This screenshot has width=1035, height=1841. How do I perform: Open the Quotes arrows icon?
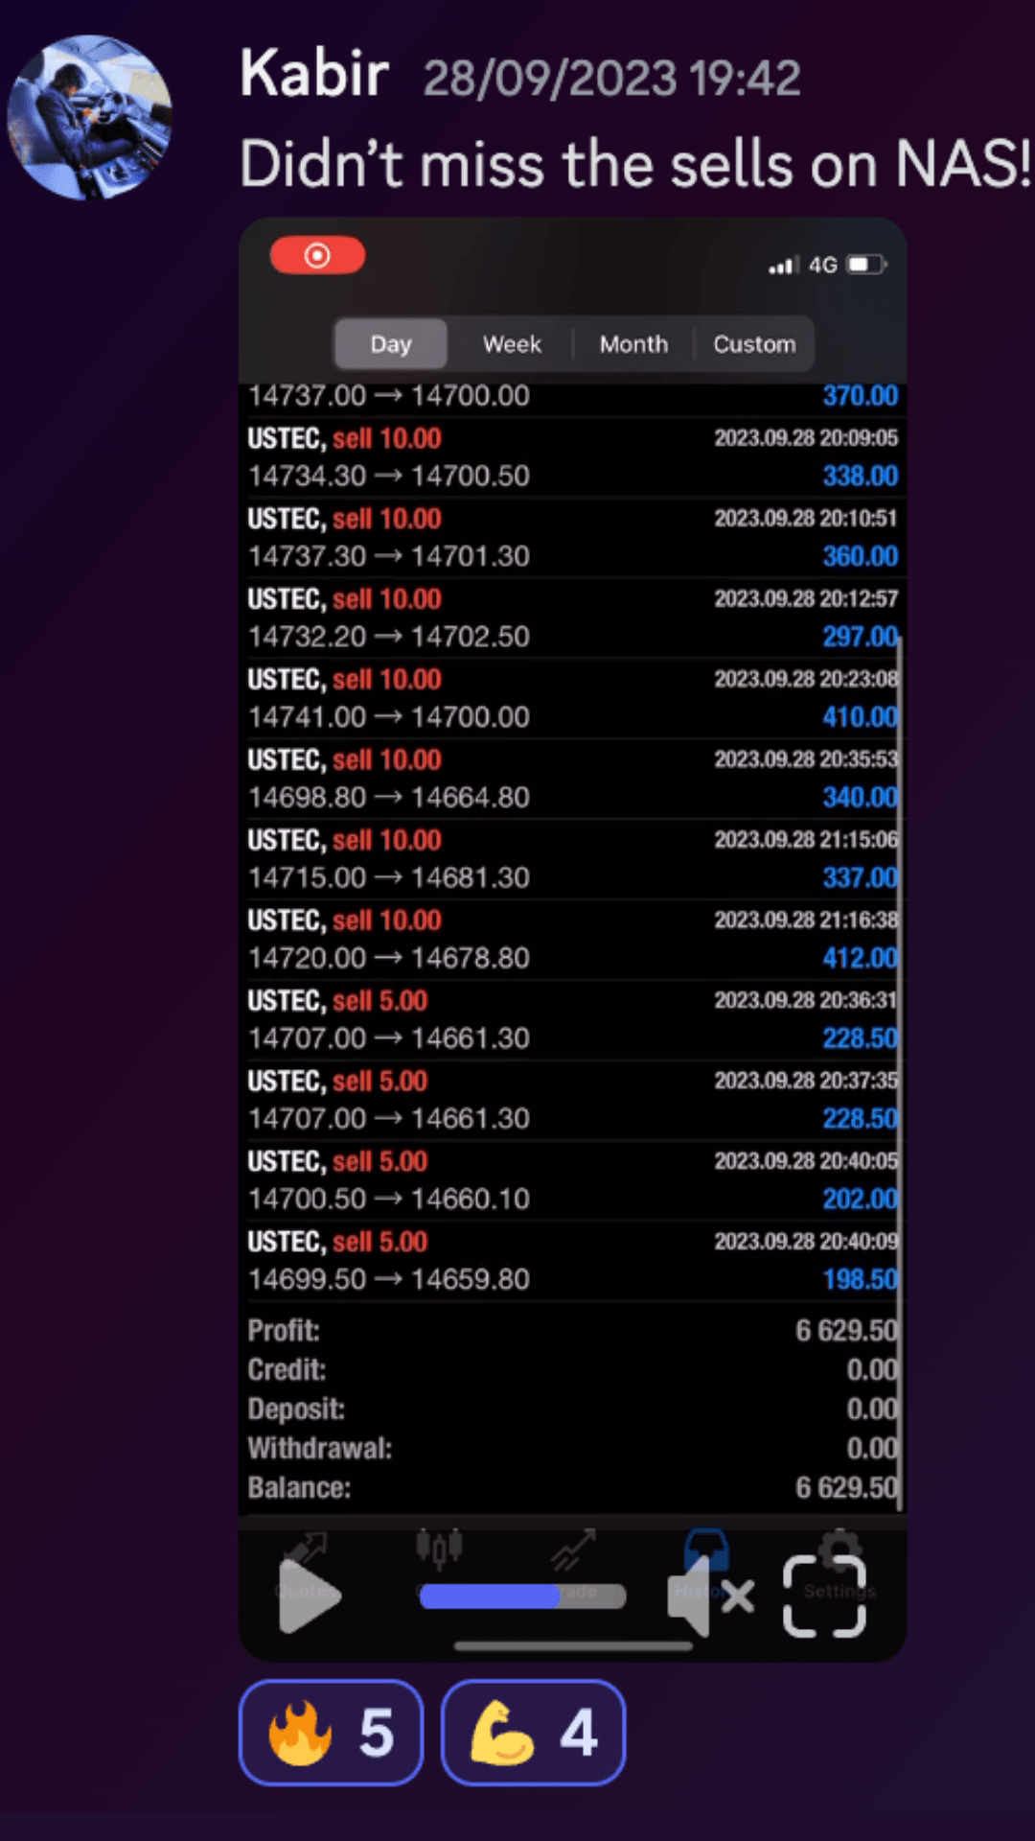(x=306, y=1548)
